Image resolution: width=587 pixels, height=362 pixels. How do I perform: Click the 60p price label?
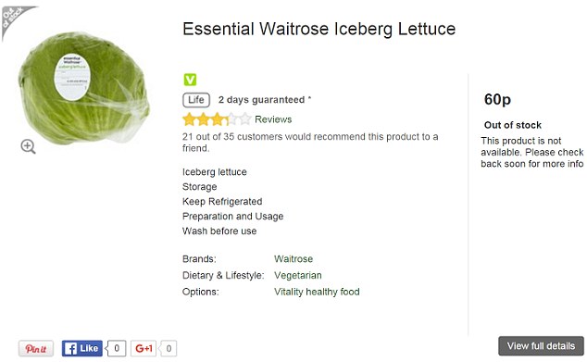click(497, 100)
